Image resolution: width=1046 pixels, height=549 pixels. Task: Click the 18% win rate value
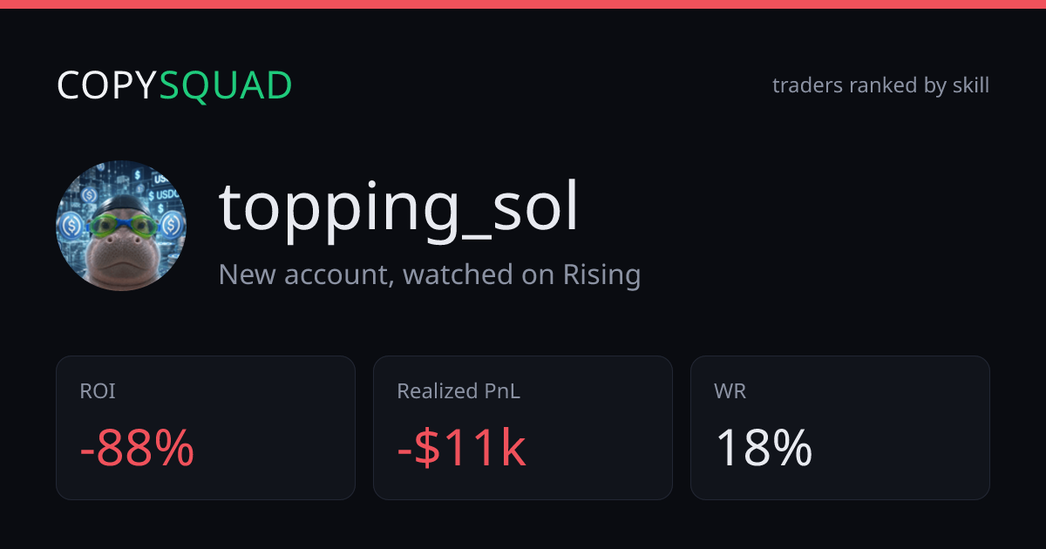(x=764, y=449)
